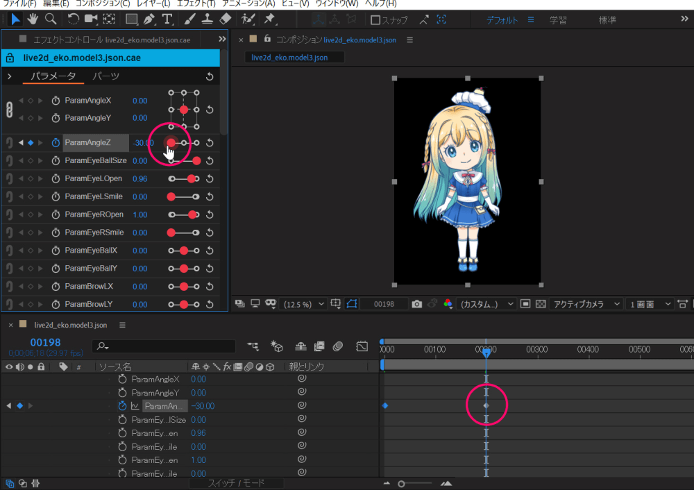Expand the disclosure arrow beside パラメータ

9,76
